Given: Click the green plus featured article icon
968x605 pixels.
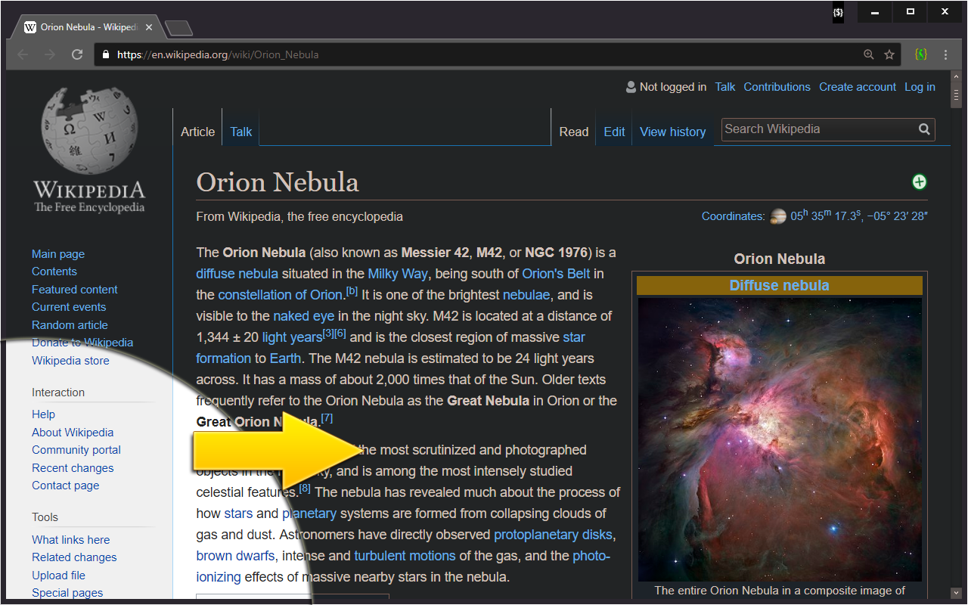Looking at the screenshot, I should pyautogui.click(x=919, y=181).
